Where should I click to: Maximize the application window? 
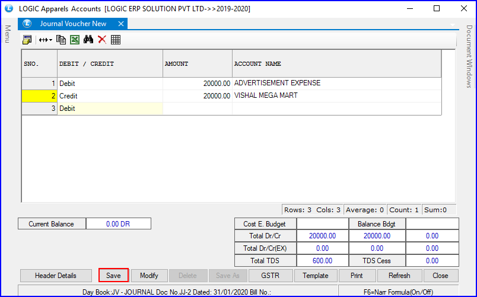437,8
